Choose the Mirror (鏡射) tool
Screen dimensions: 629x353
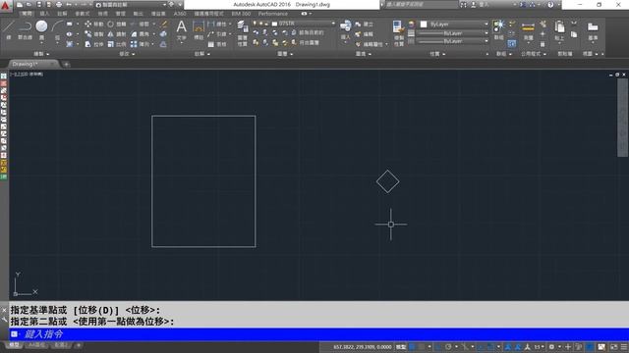(117, 34)
